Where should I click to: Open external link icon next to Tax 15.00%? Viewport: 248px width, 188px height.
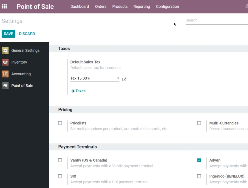124,79
